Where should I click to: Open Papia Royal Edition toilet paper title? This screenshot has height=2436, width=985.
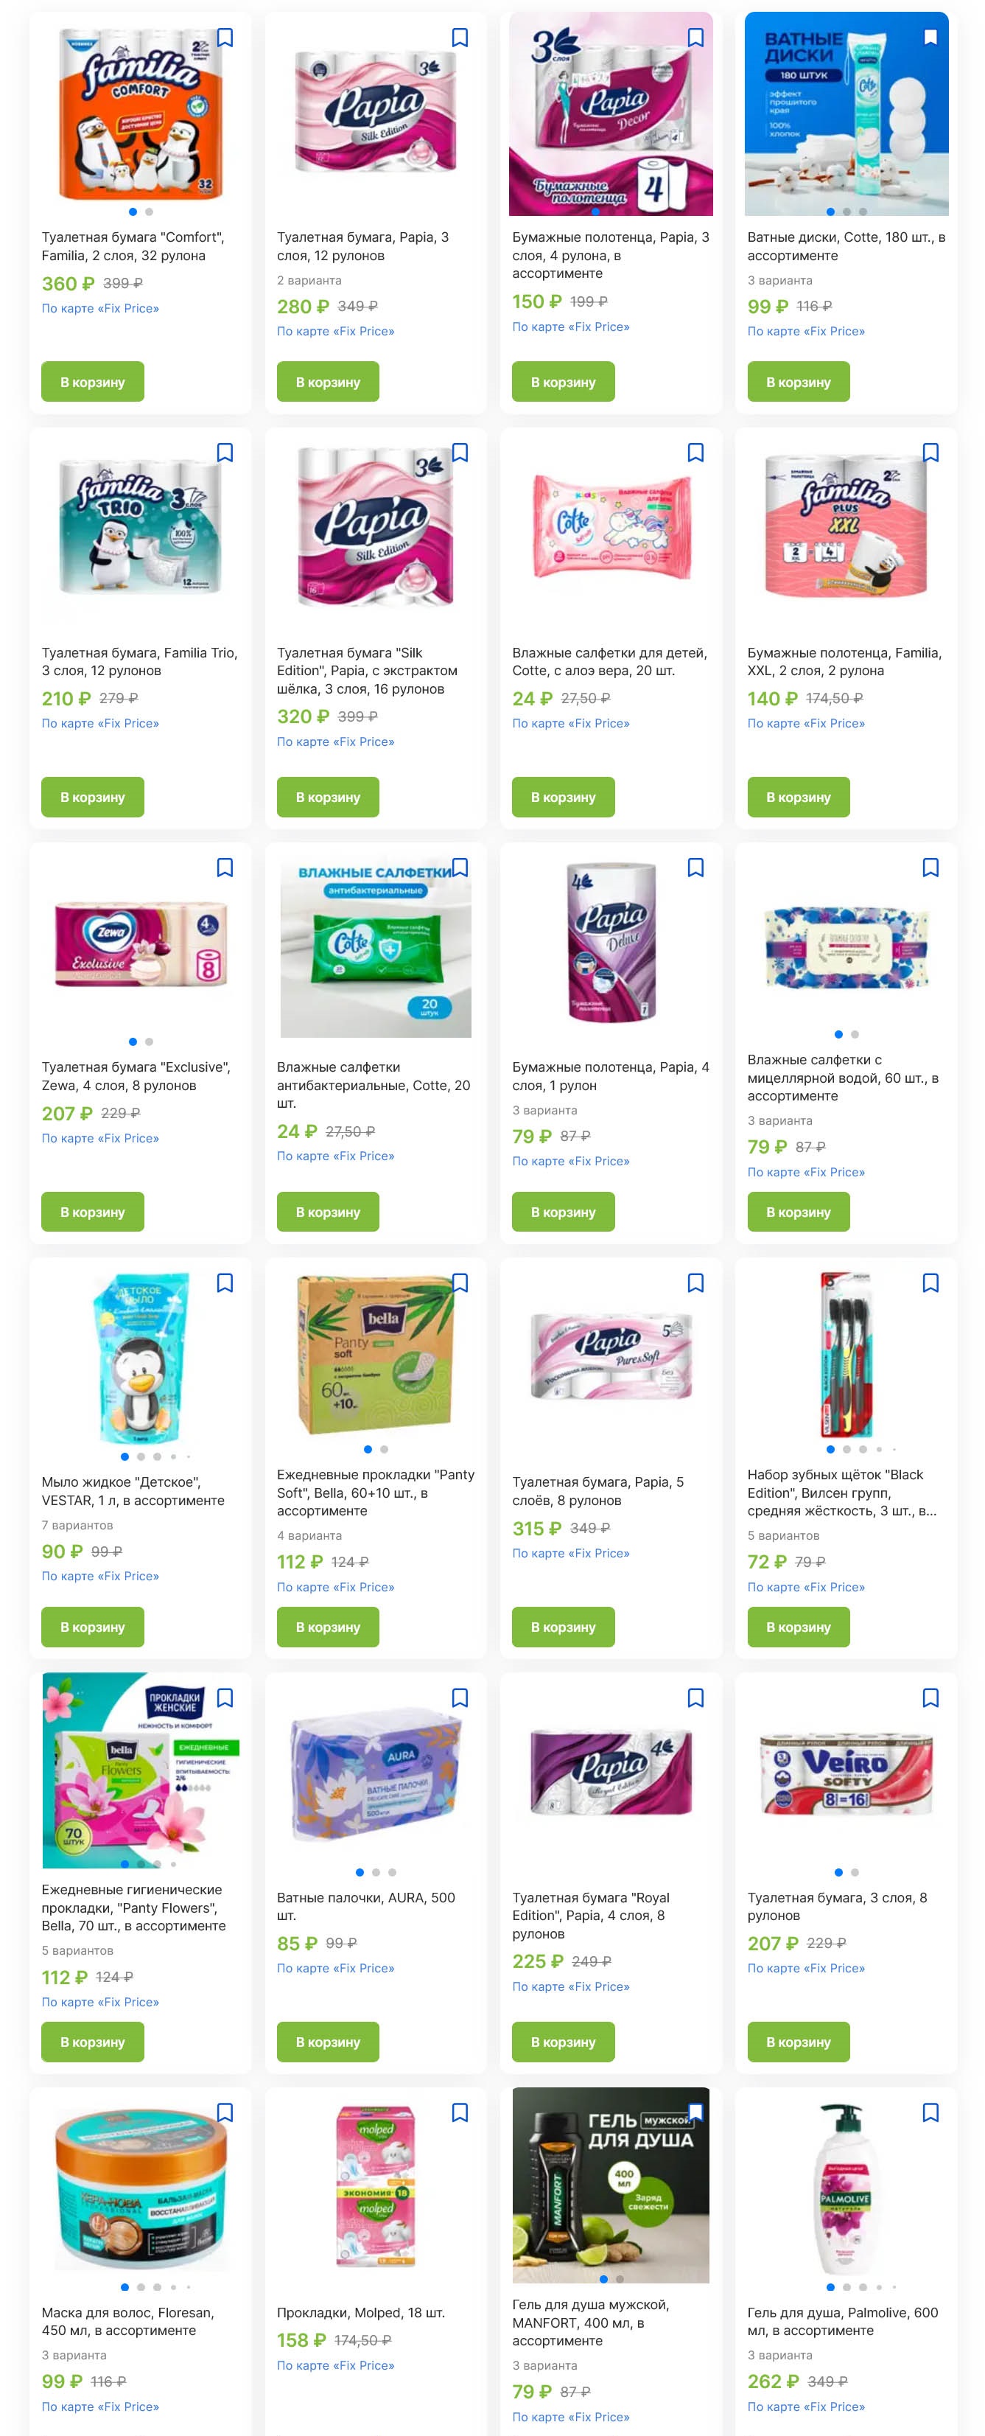(x=591, y=1916)
